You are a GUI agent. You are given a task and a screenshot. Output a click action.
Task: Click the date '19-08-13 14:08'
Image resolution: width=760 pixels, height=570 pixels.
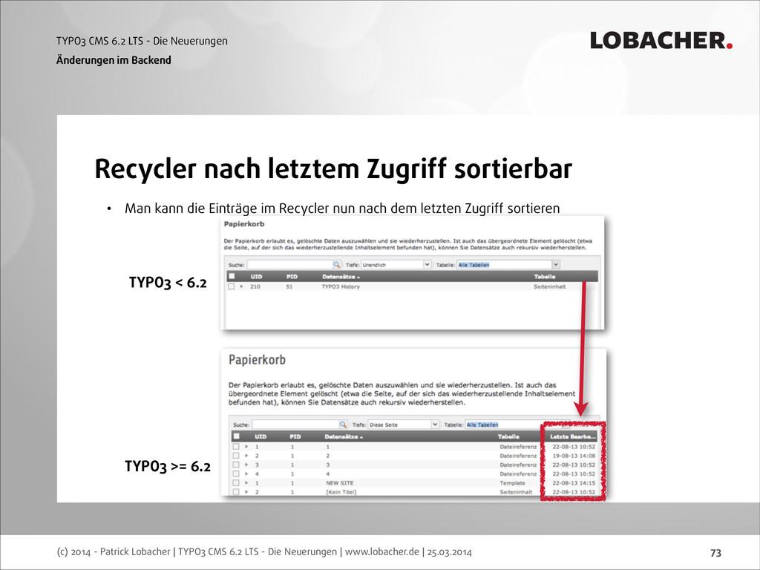[574, 456]
